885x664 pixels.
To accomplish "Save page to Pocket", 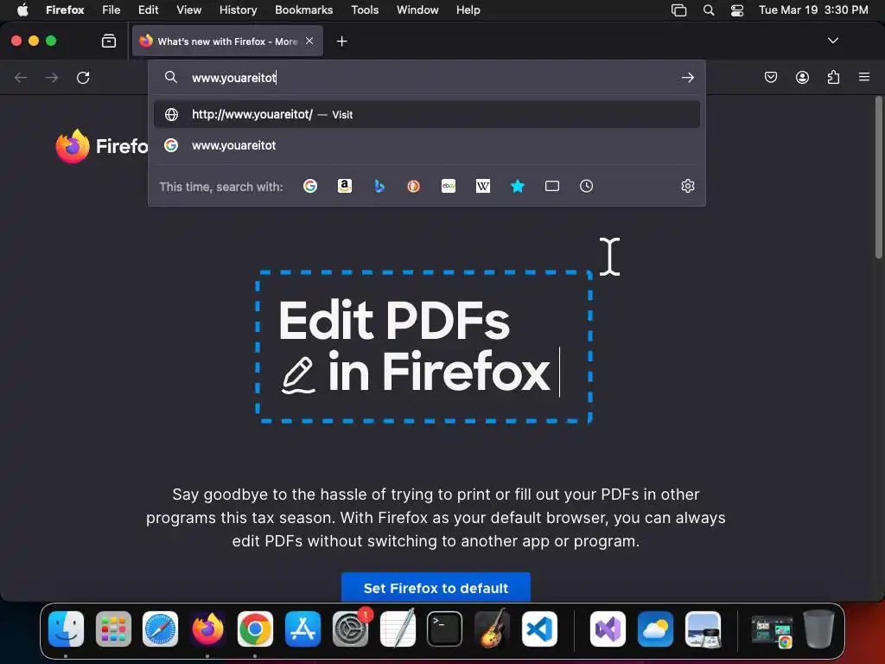I will pos(770,77).
